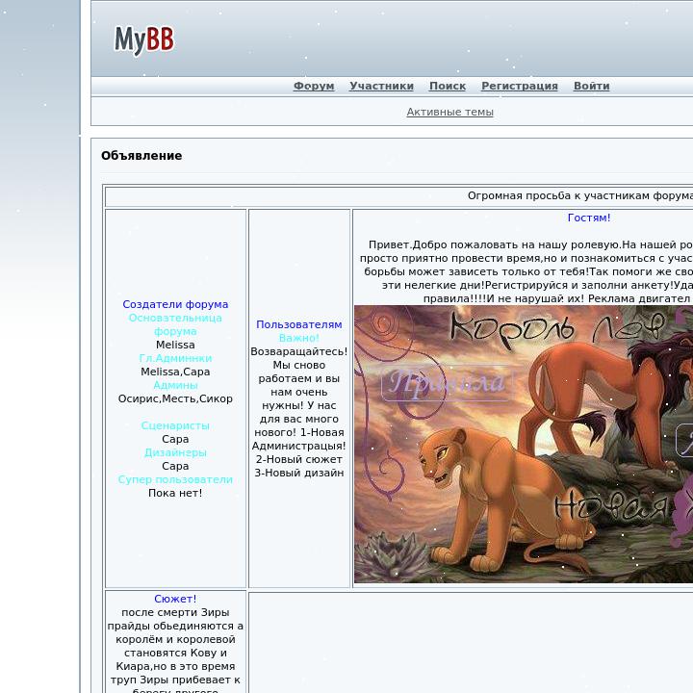Click the Король Лев banner image
Screen dimensions: 693x693
point(524,444)
